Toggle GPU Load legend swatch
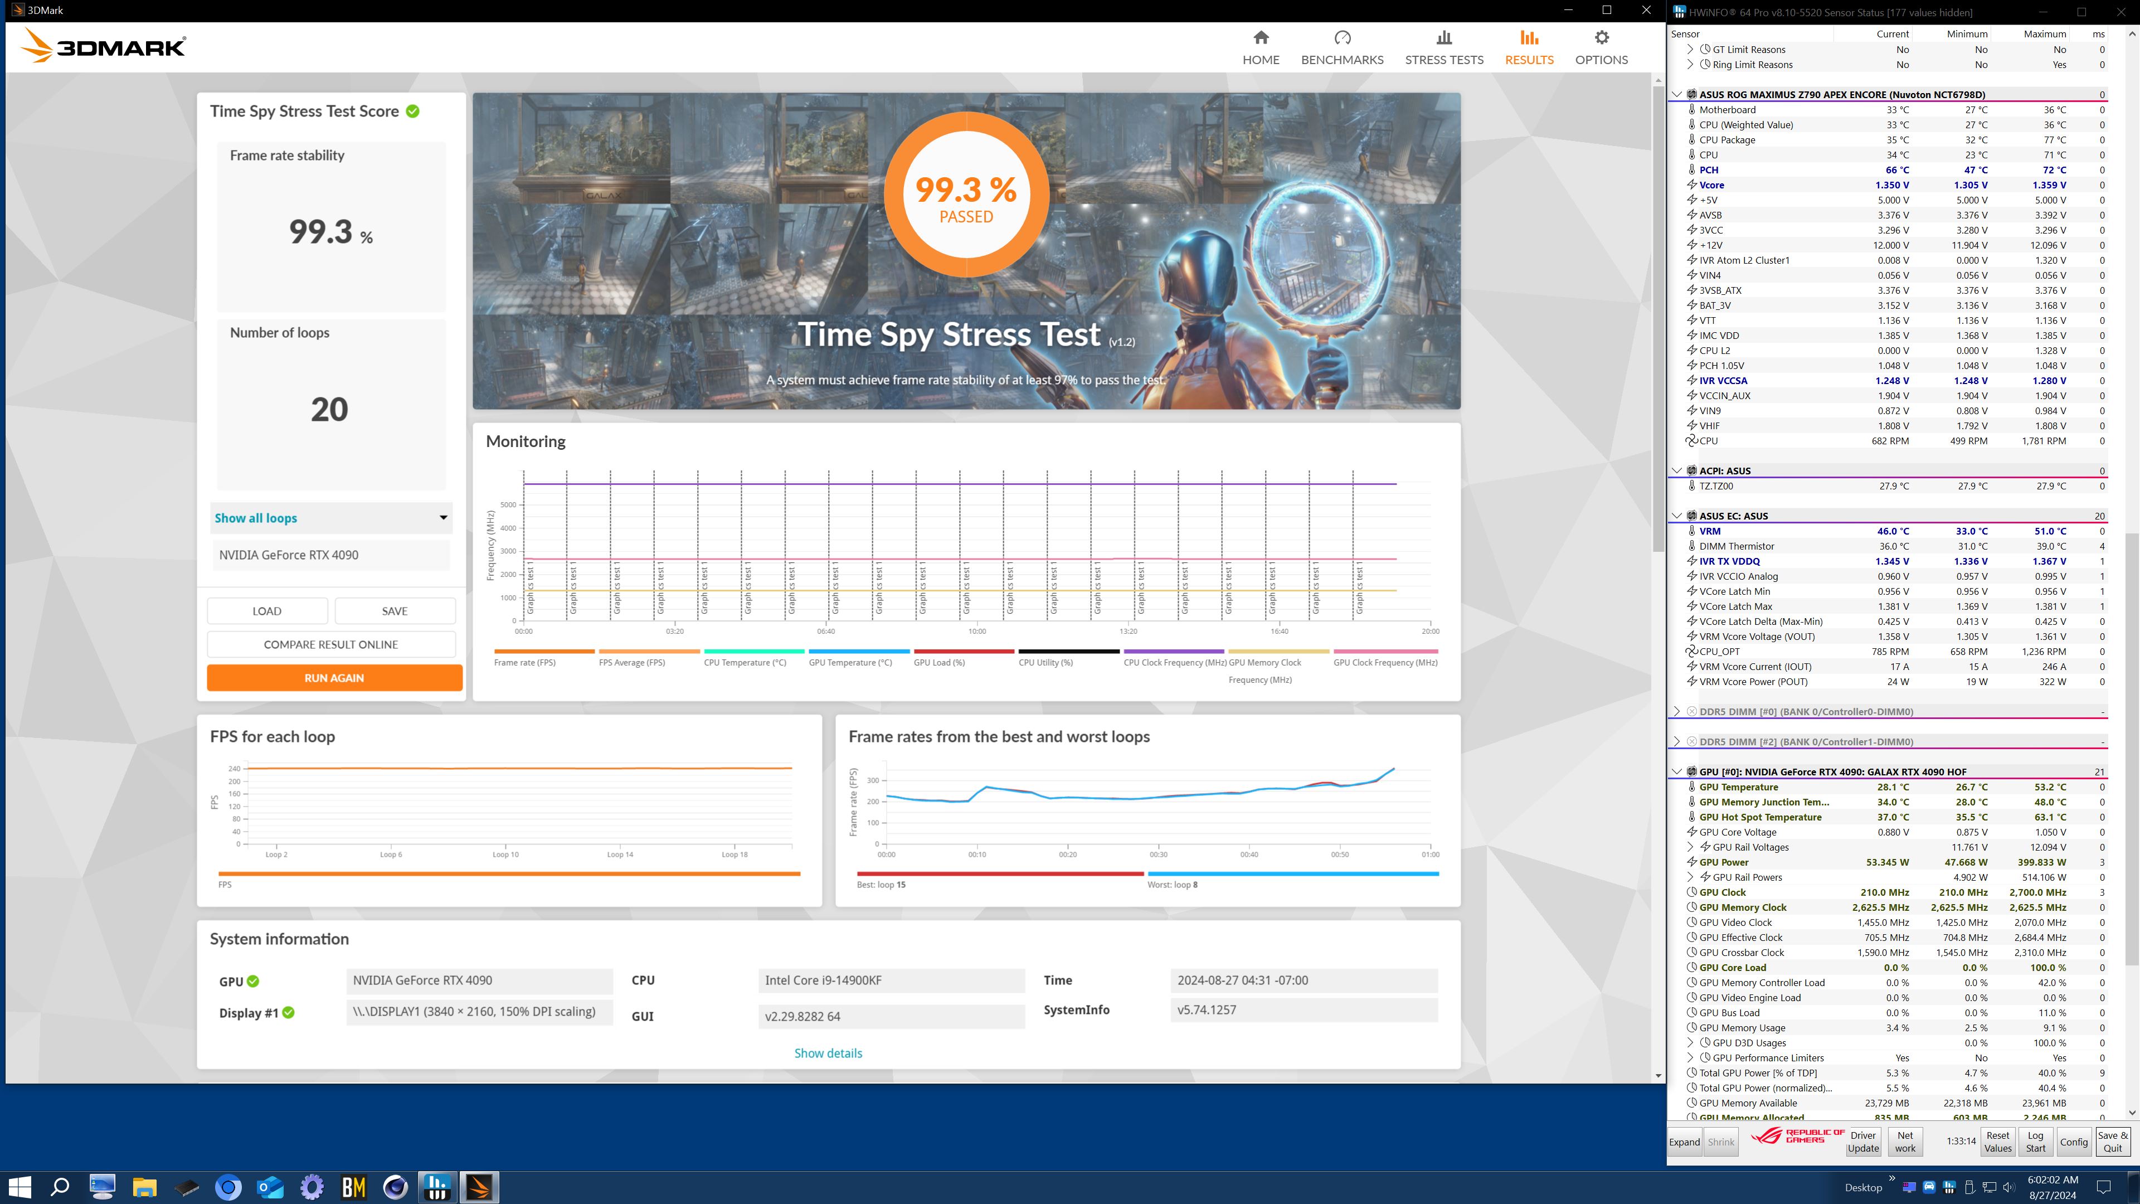 point(964,652)
